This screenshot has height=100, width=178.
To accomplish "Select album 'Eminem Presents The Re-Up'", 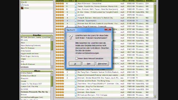I will pos(34,92).
